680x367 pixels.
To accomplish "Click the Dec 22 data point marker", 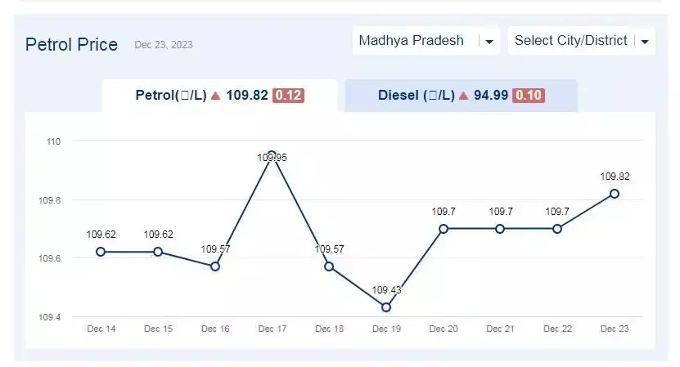I will (x=557, y=229).
